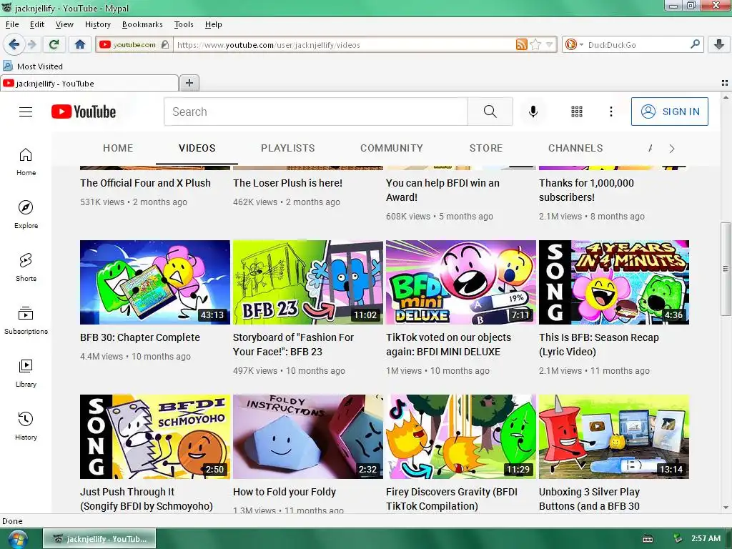Viewport: 732px width, 549px height.
Task: Click the YouTube search magnifier button
Action: tap(490, 112)
